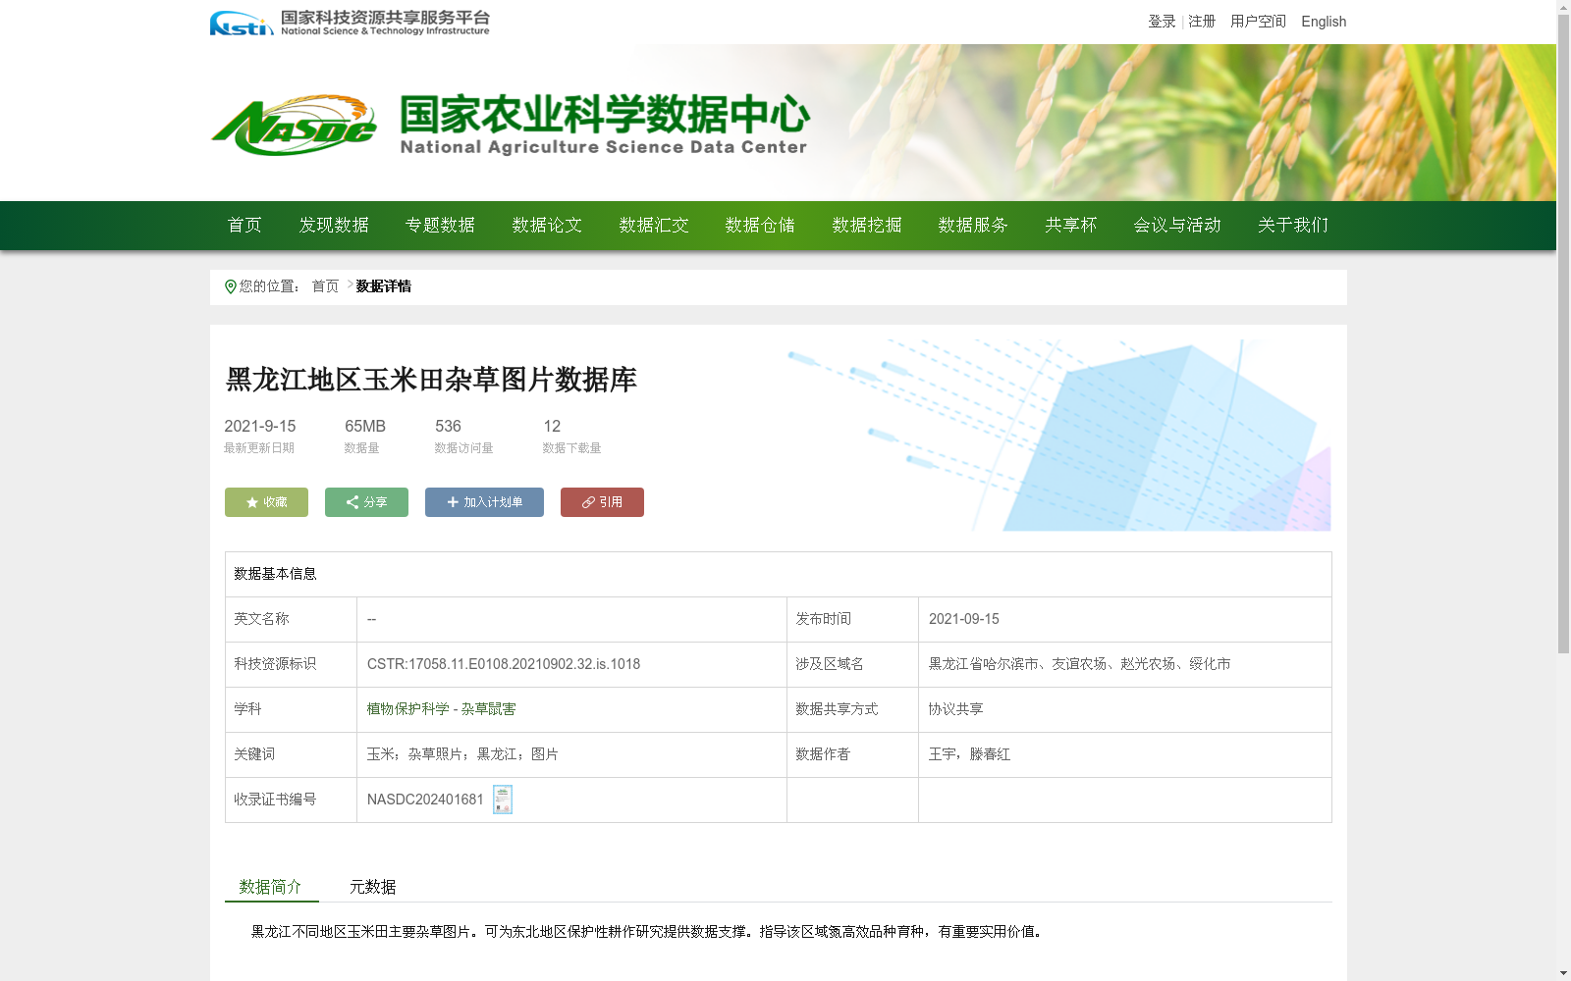Screen dimensions: 1571x981
Task: Click the title 黑龙江地区玉米田杂草图片数据库
Action: coord(431,380)
